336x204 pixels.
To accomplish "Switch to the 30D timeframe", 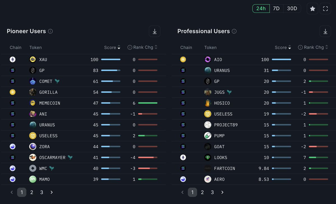I will click(x=292, y=8).
